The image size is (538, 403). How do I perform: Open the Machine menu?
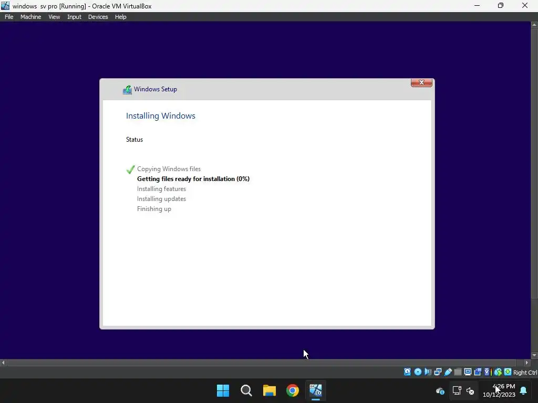(x=30, y=17)
